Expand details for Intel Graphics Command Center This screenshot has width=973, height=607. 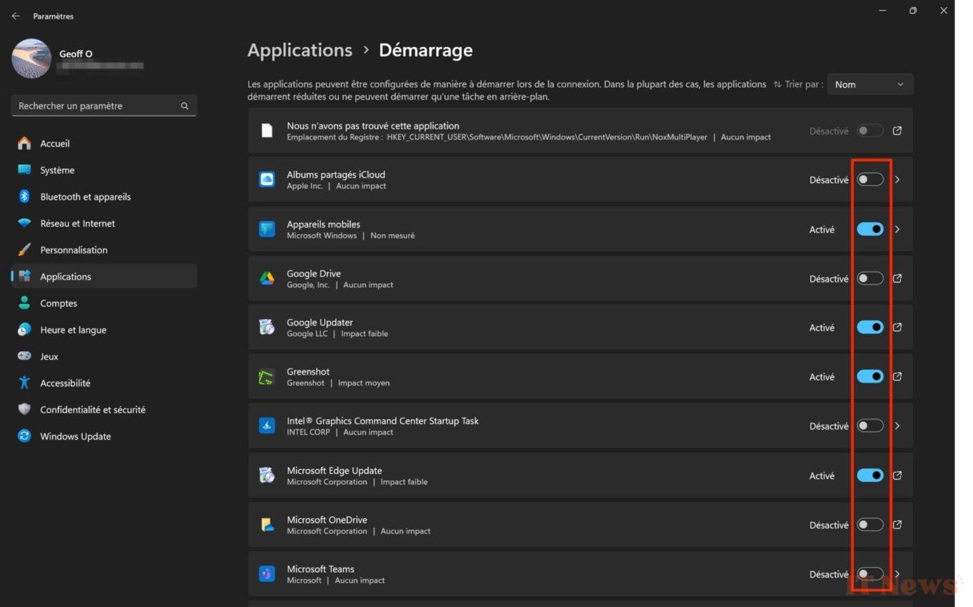click(896, 425)
